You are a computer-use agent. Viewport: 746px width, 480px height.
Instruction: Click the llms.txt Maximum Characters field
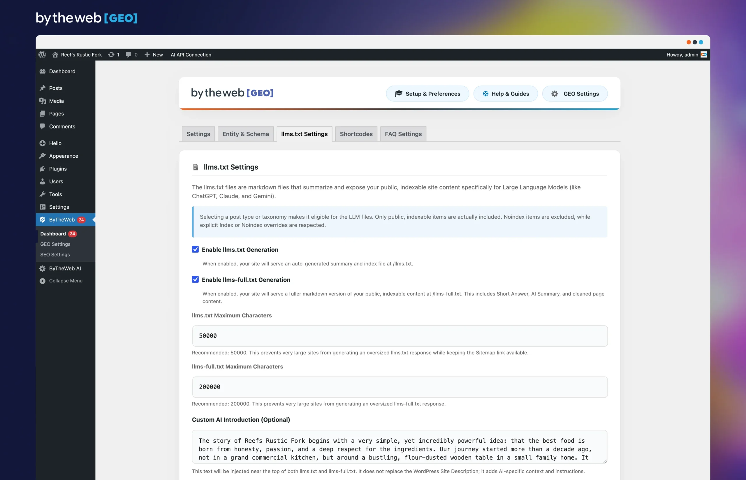click(400, 336)
